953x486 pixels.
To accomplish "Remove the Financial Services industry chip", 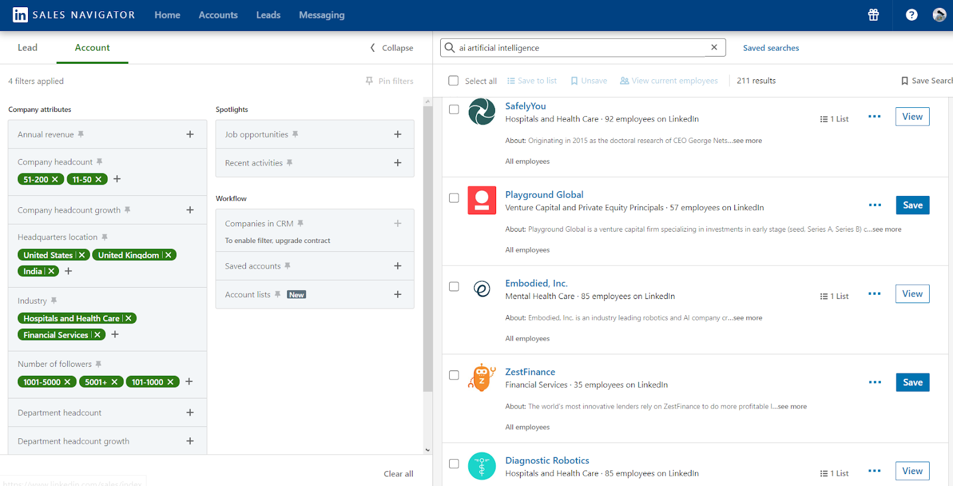I will 98,335.
